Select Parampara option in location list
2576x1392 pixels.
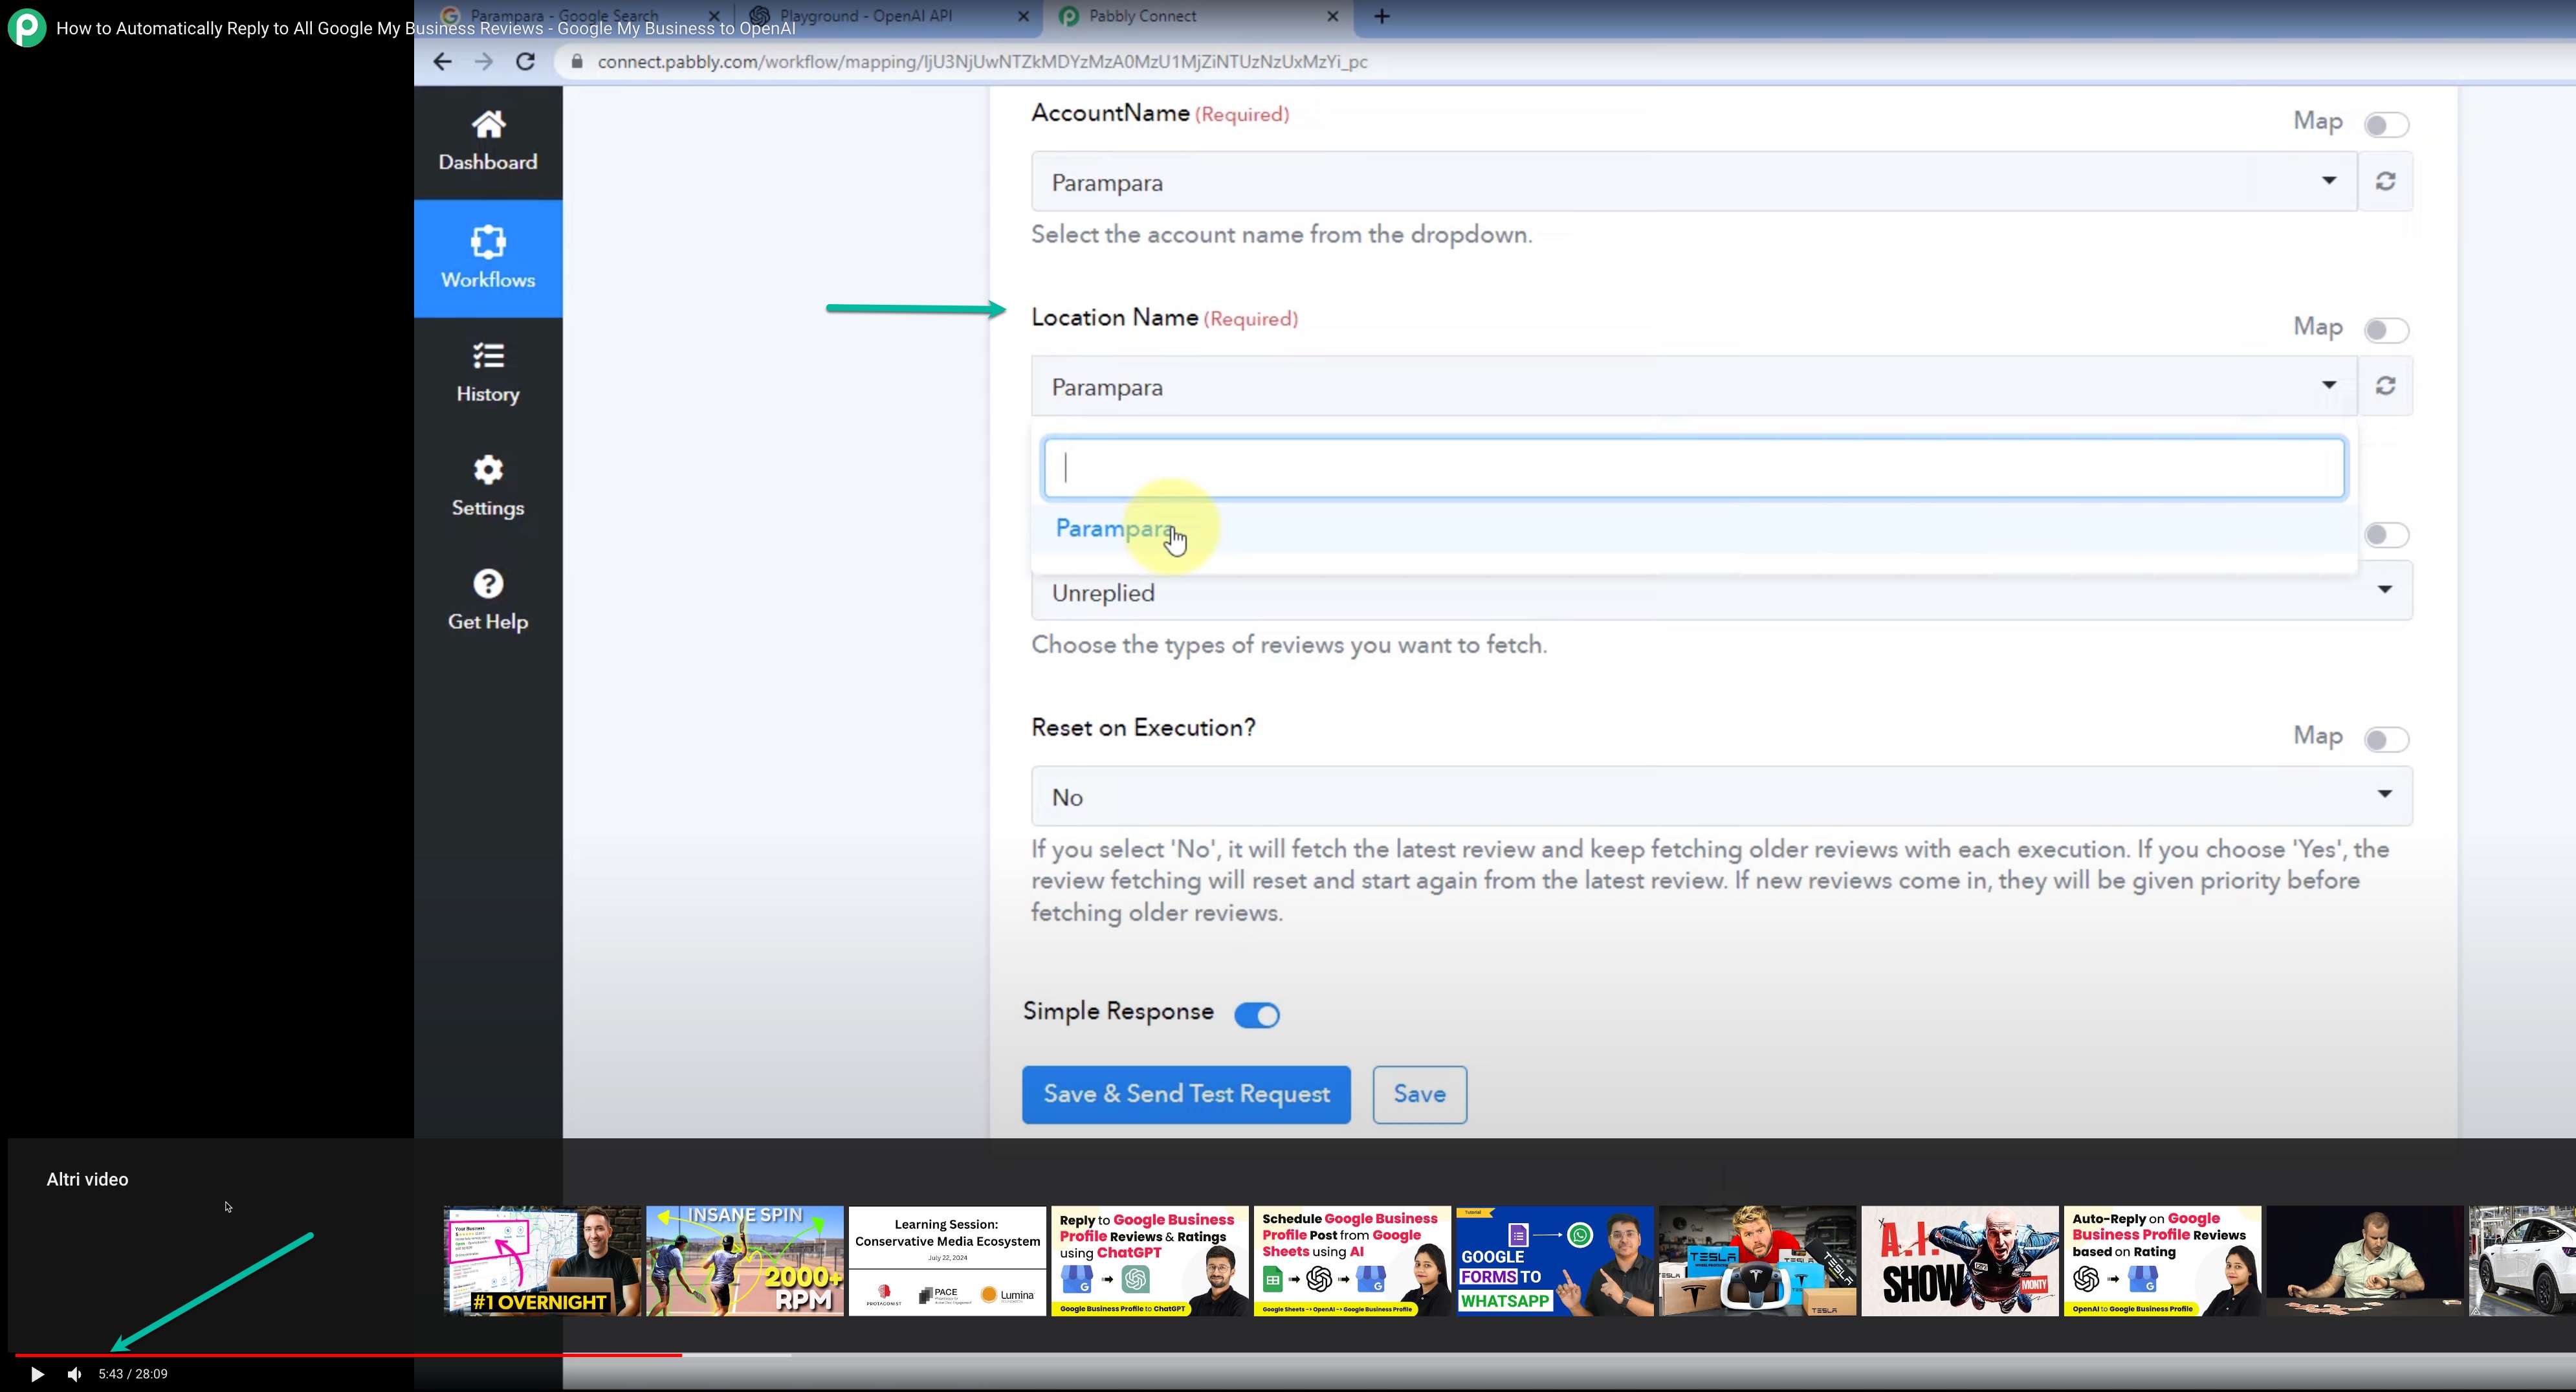tap(1694, 529)
